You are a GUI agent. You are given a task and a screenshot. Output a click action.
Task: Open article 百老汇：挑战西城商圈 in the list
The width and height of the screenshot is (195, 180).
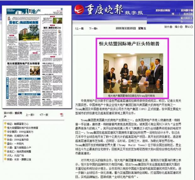click(x=19, y=152)
